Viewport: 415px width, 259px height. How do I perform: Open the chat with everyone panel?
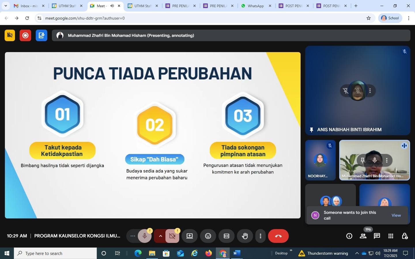(x=377, y=236)
